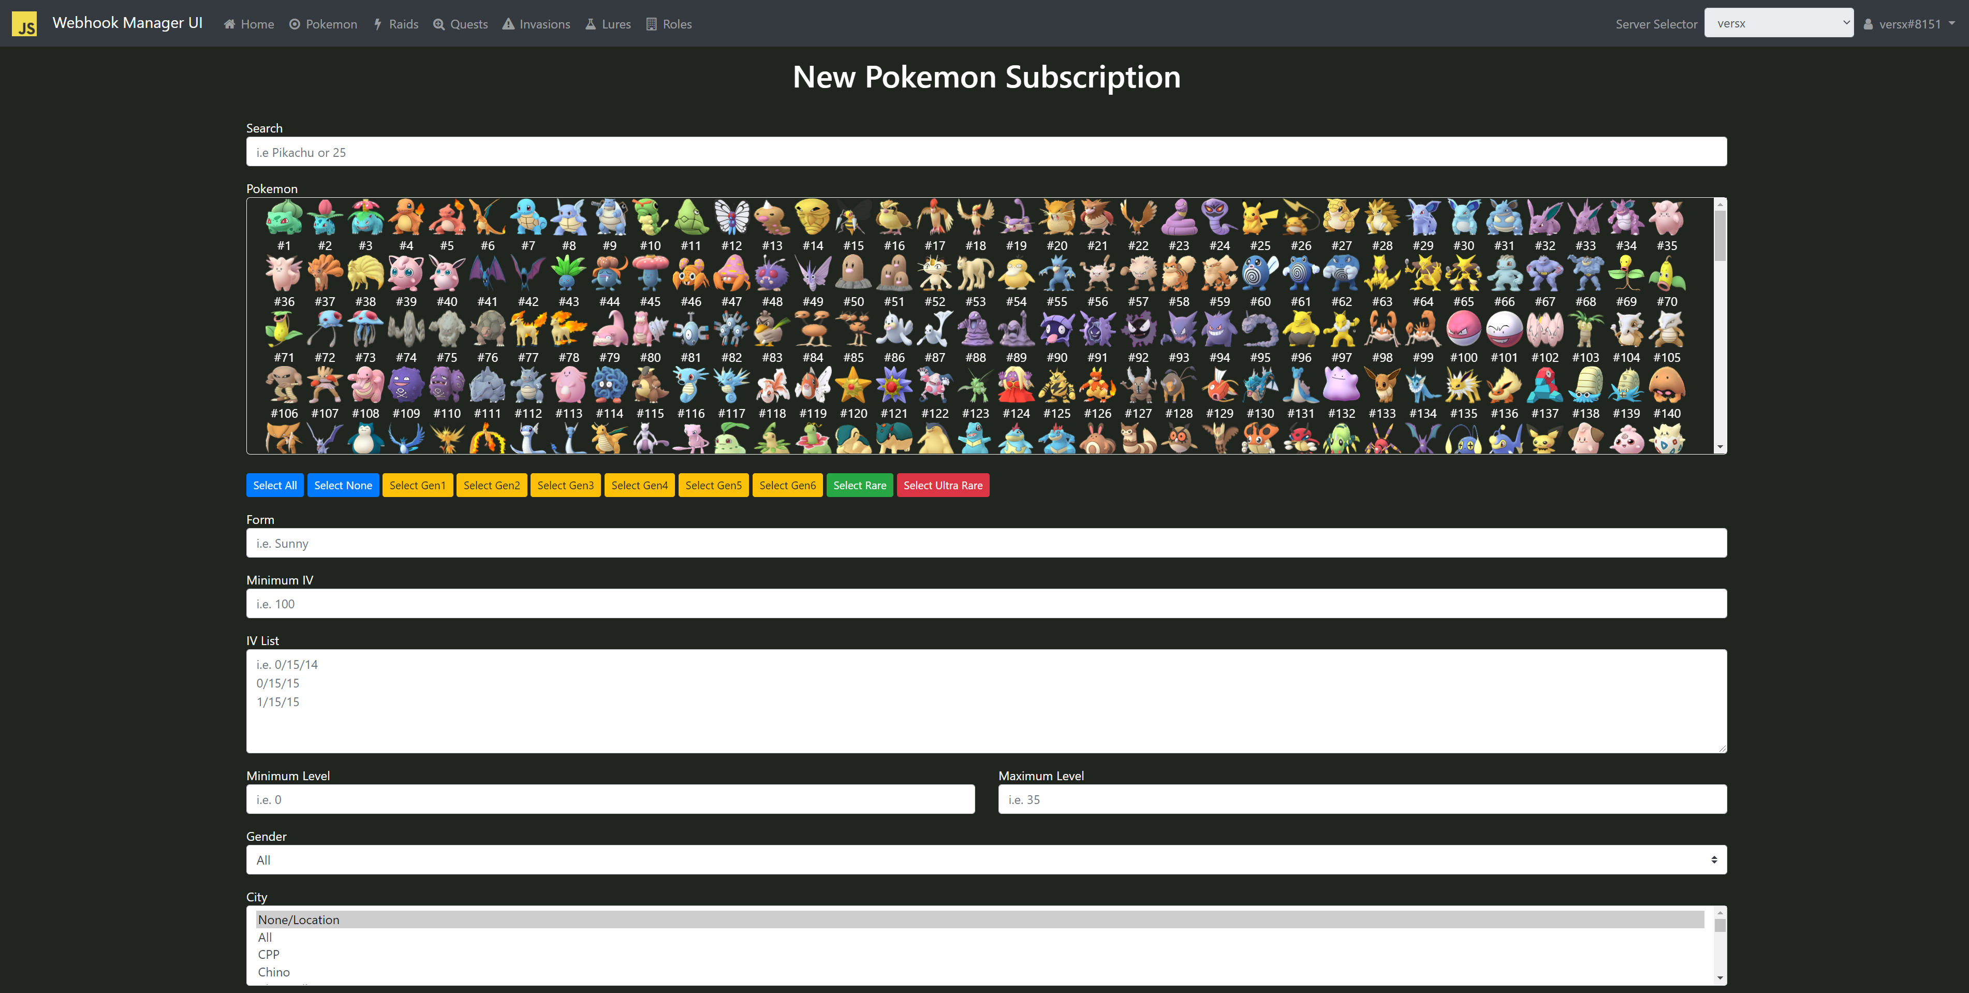The width and height of the screenshot is (1969, 993).
Task: Select CPP in the City list
Action: tap(980, 955)
